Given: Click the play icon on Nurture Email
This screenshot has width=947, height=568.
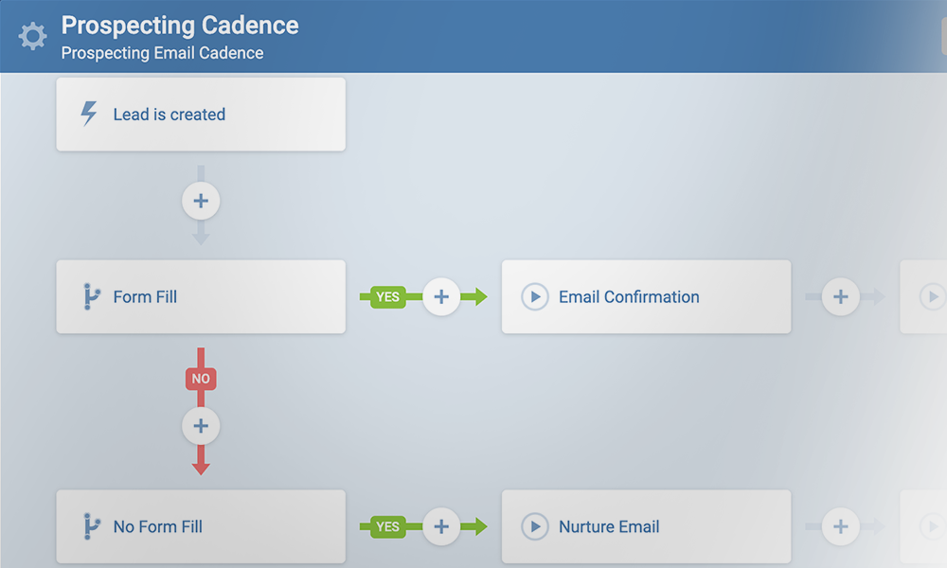Looking at the screenshot, I should [535, 526].
